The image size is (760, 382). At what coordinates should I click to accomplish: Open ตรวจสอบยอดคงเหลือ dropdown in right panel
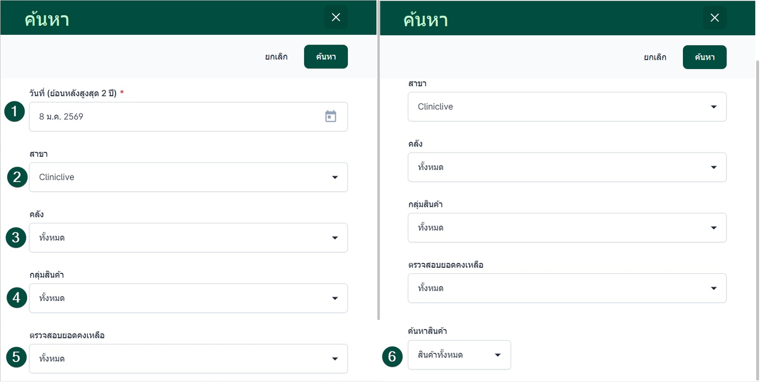tap(567, 288)
